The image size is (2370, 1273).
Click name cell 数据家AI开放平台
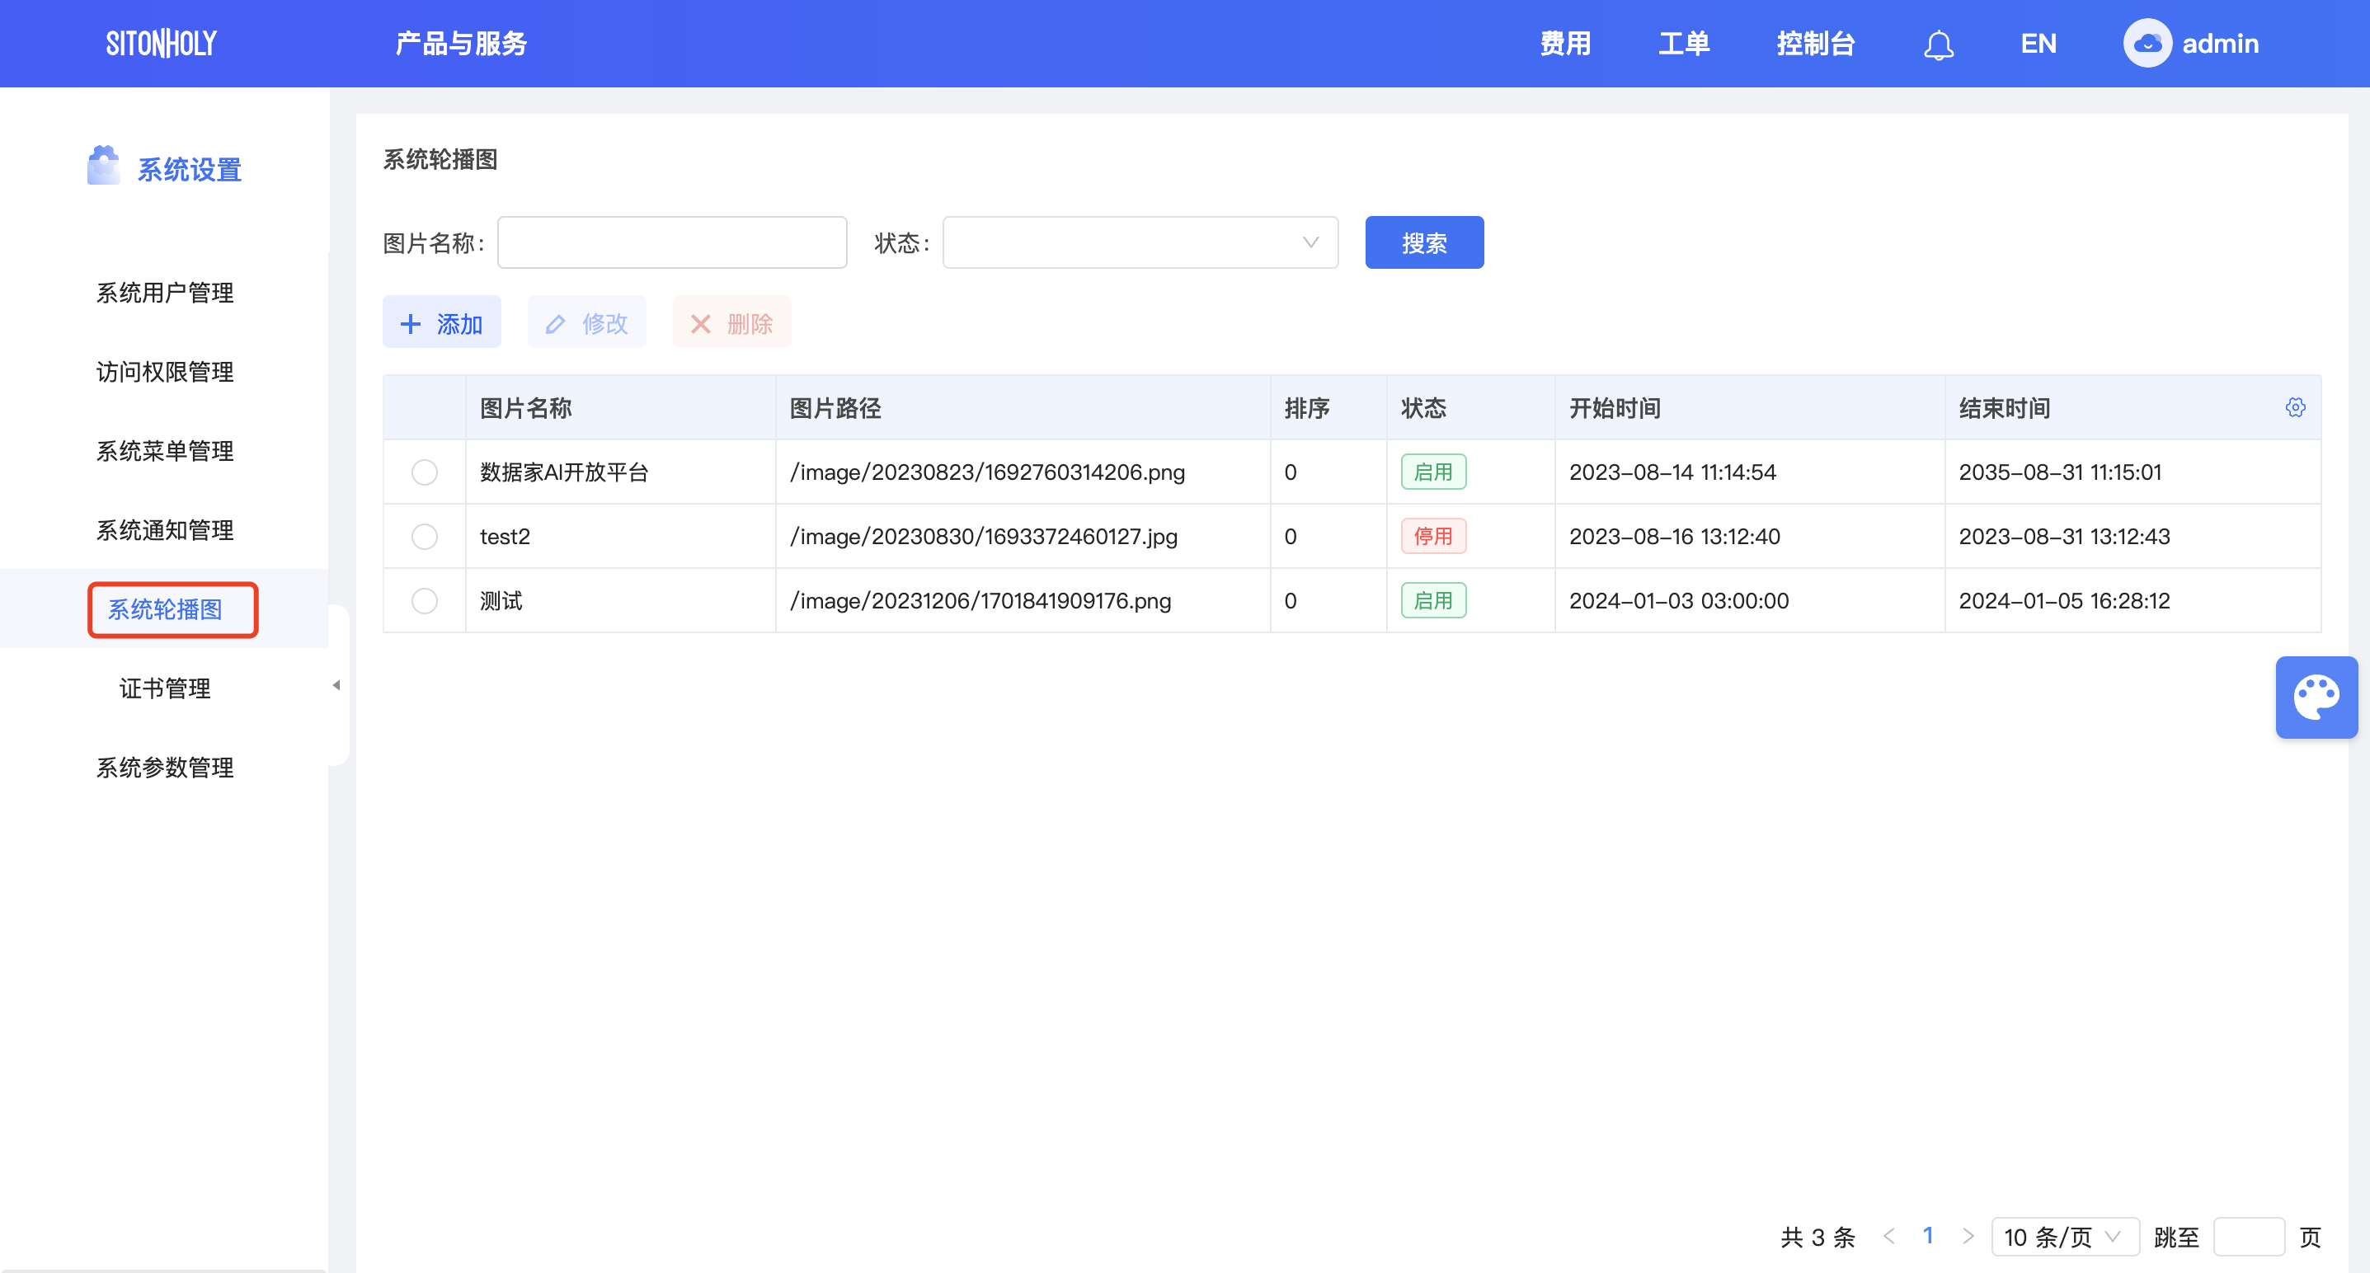click(x=564, y=472)
